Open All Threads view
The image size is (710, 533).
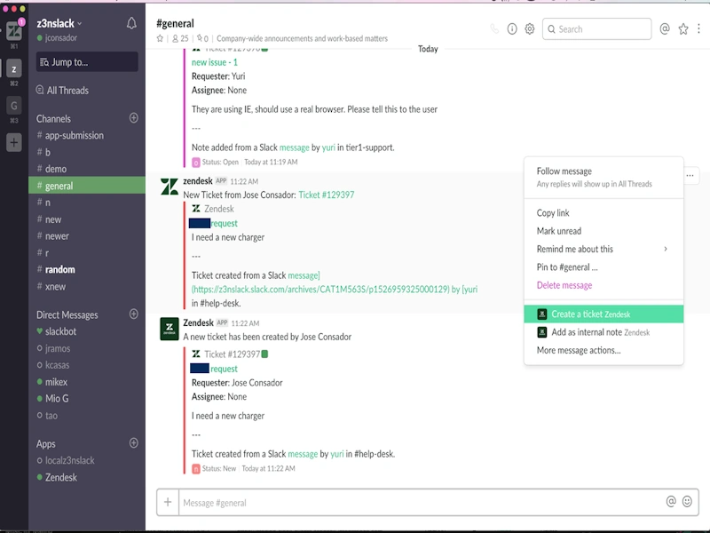62,91
